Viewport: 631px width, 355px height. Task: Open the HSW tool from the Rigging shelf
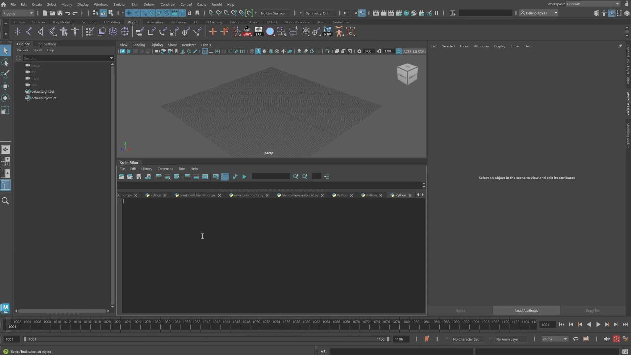(x=328, y=32)
